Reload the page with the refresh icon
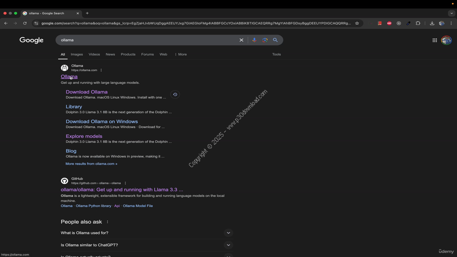The height and width of the screenshot is (257, 457). point(25,23)
